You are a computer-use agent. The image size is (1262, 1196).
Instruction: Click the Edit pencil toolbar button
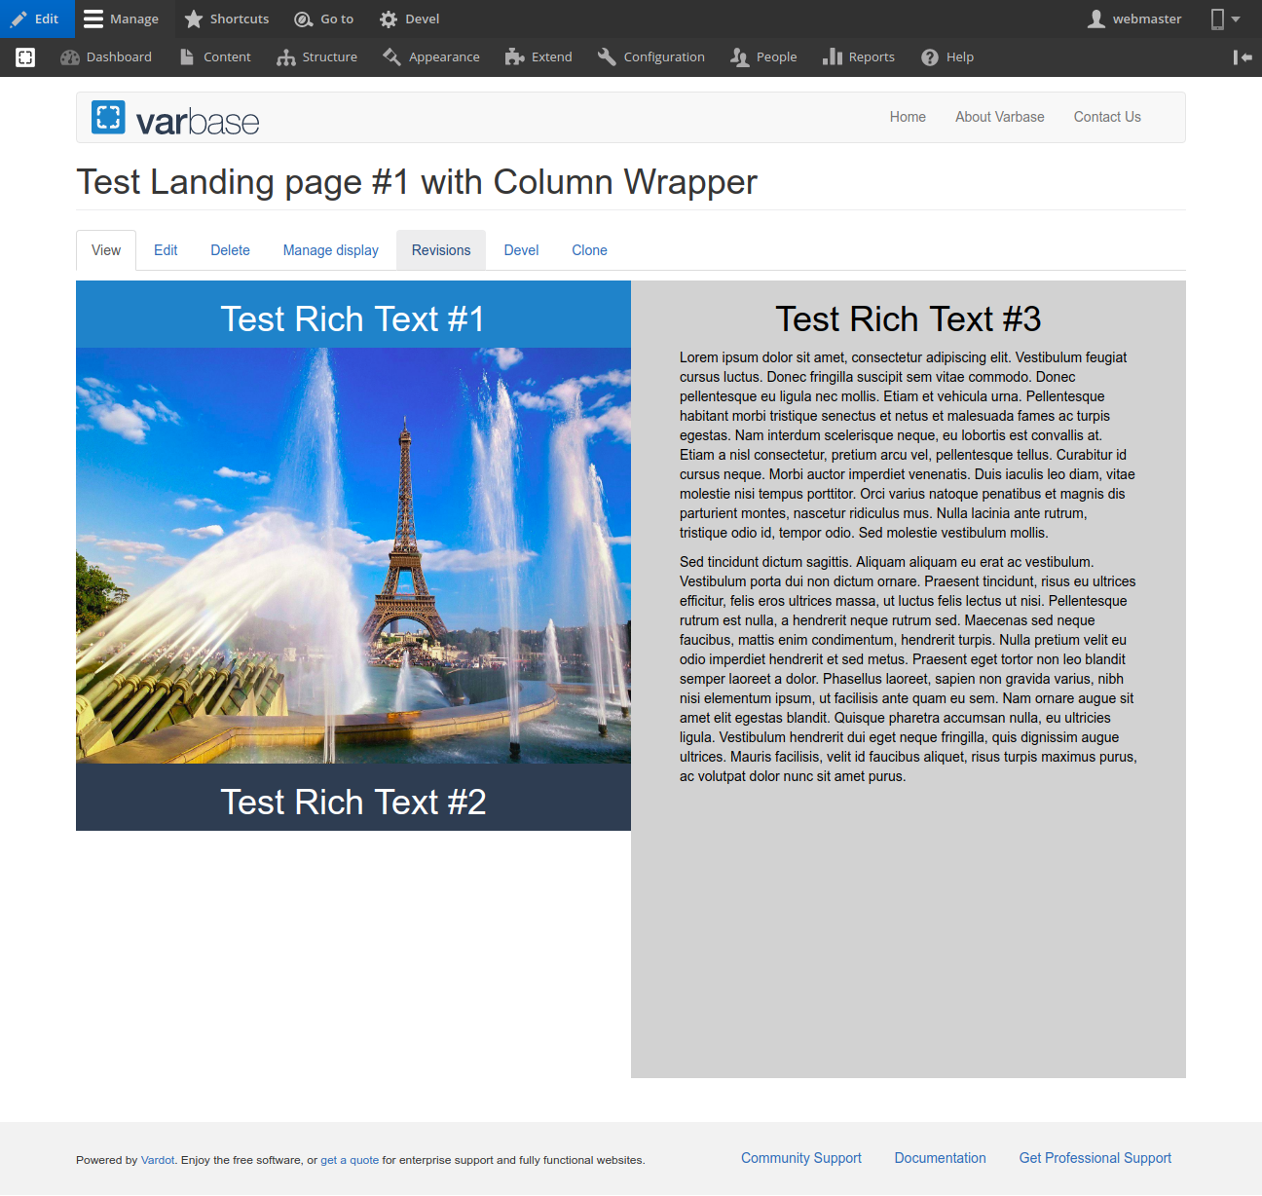click(35, 19)
